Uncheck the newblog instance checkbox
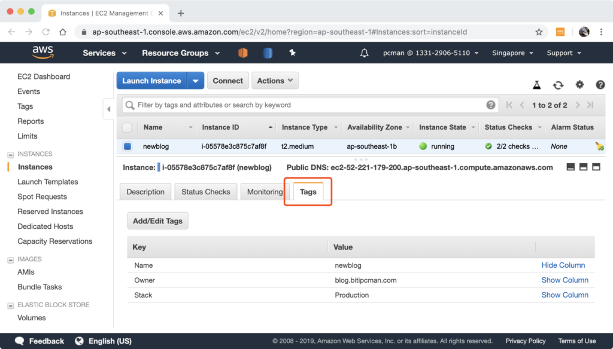Screen dimensions: 613x349 [x=128, y=146]
